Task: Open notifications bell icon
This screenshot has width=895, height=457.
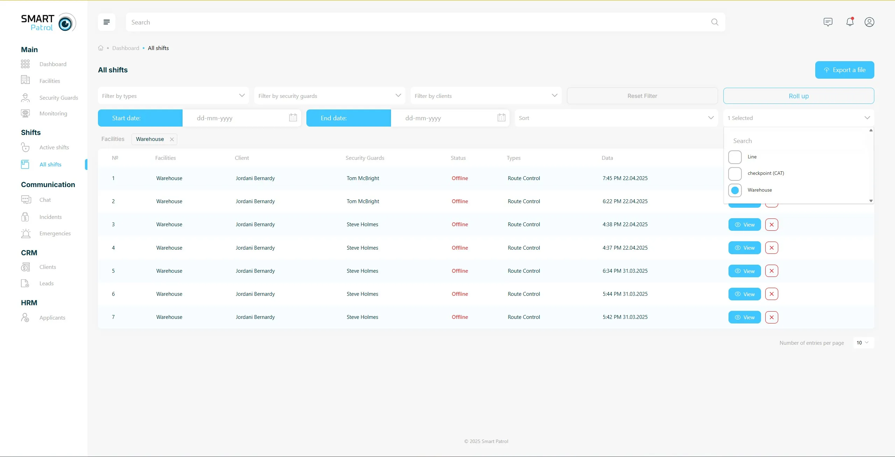Action: pyautogui.click(x=850, y=22)
